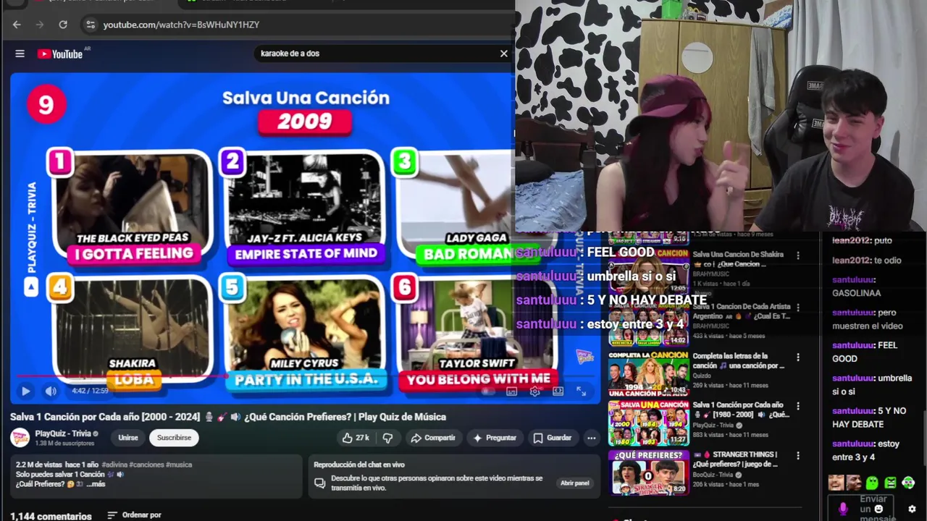Open 'Ordenar por' comments sort dropdown

pyautogui.click(x=135, y=515)
